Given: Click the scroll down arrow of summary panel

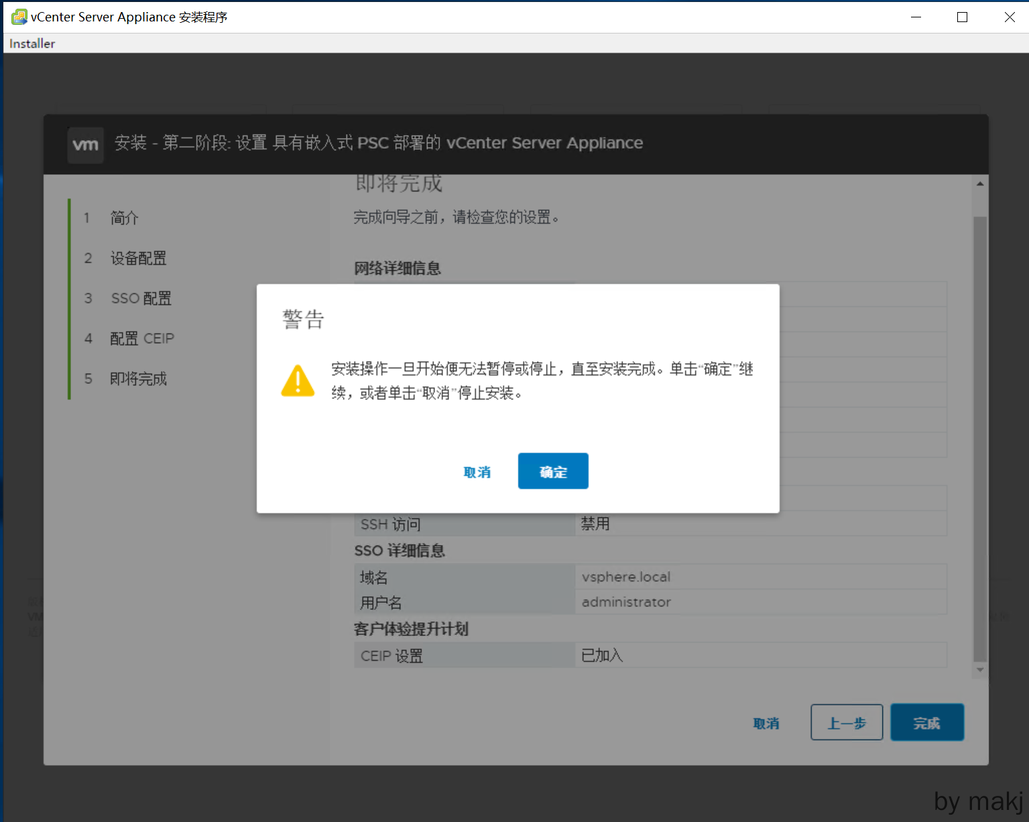Looking at the screenshot, I should pos(980,669).
